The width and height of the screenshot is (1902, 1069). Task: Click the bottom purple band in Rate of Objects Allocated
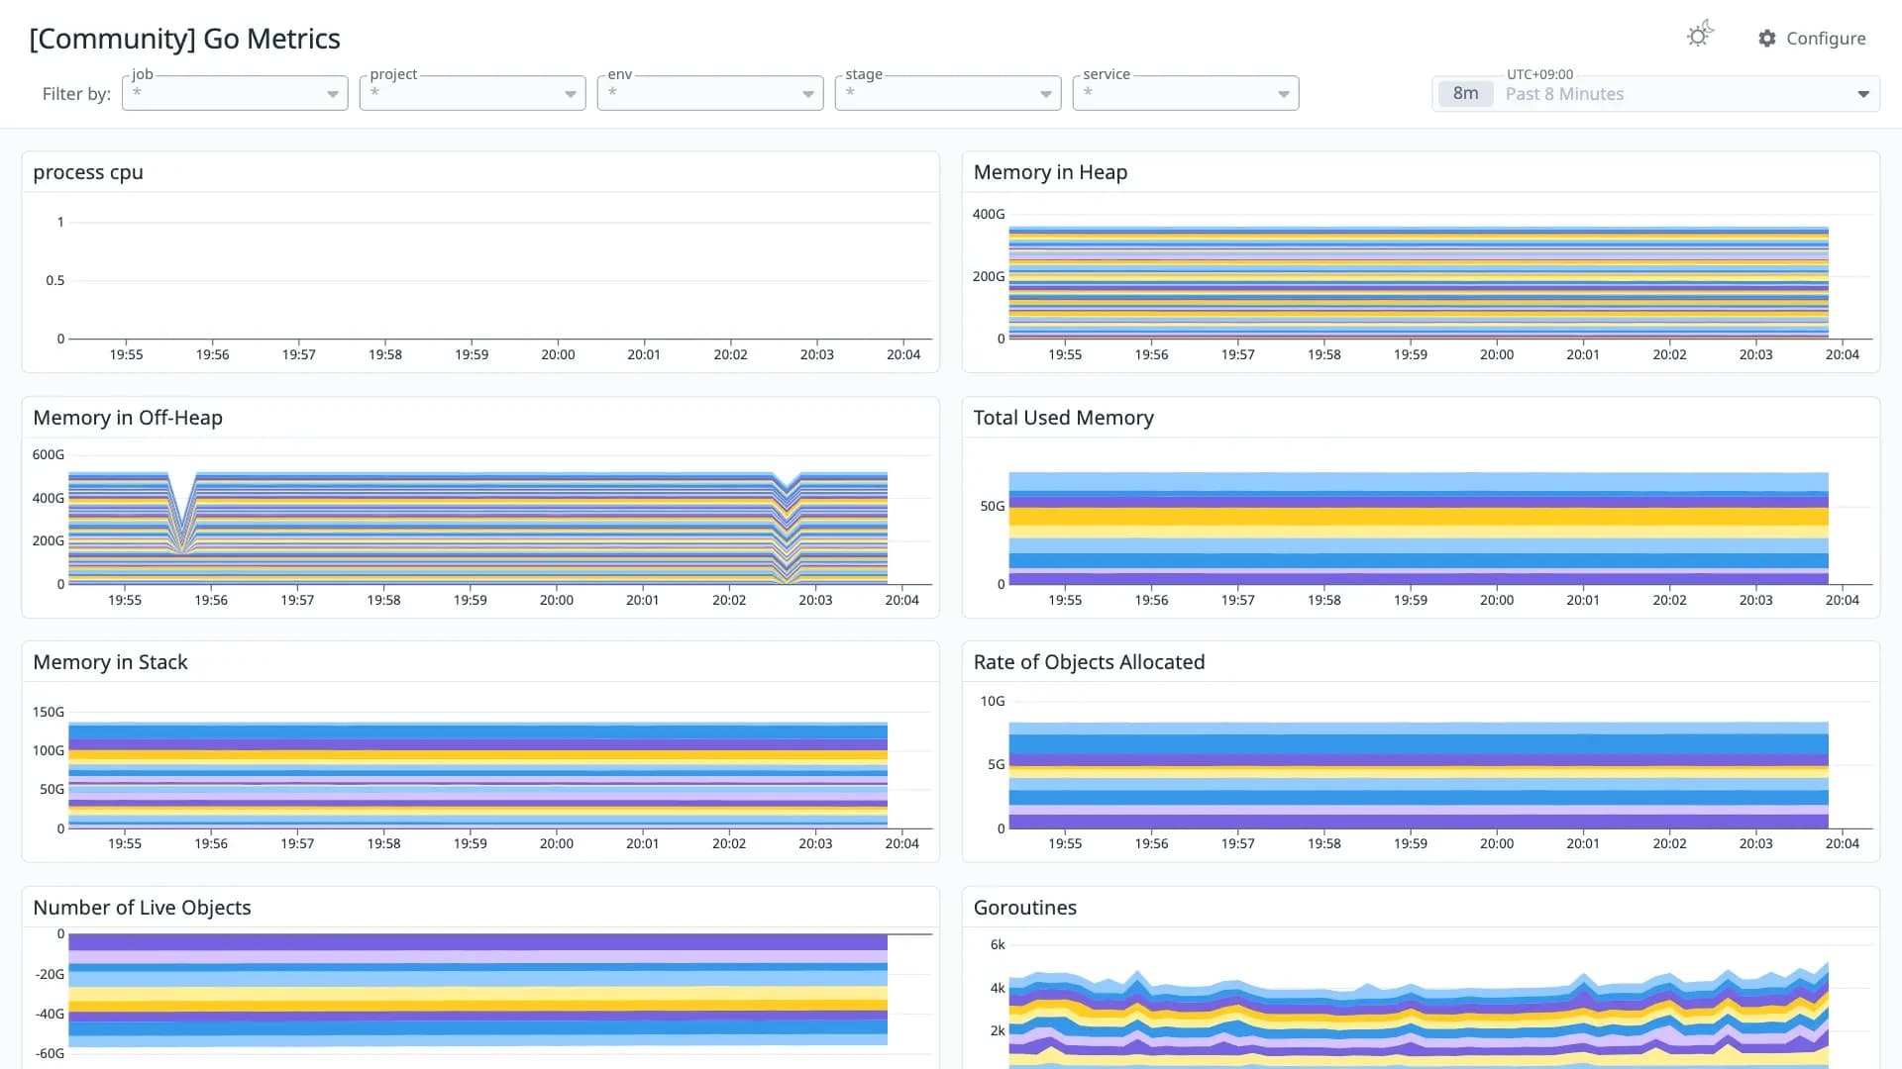[x=1419, y=822]
